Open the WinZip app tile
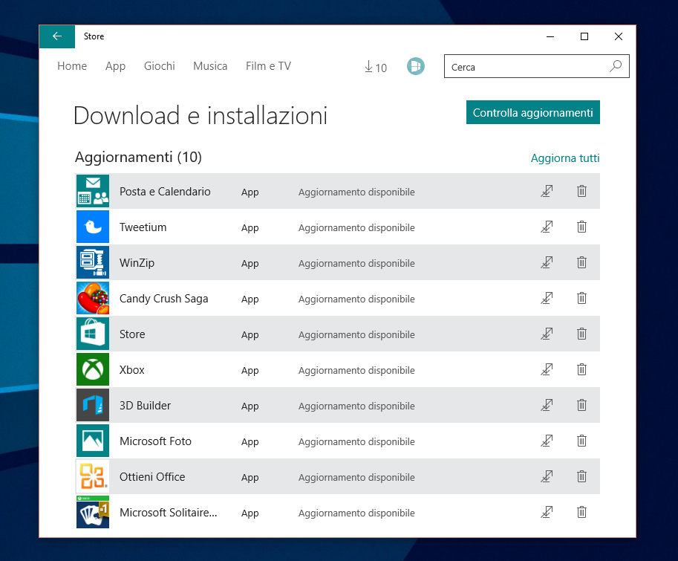 [93, 262]
